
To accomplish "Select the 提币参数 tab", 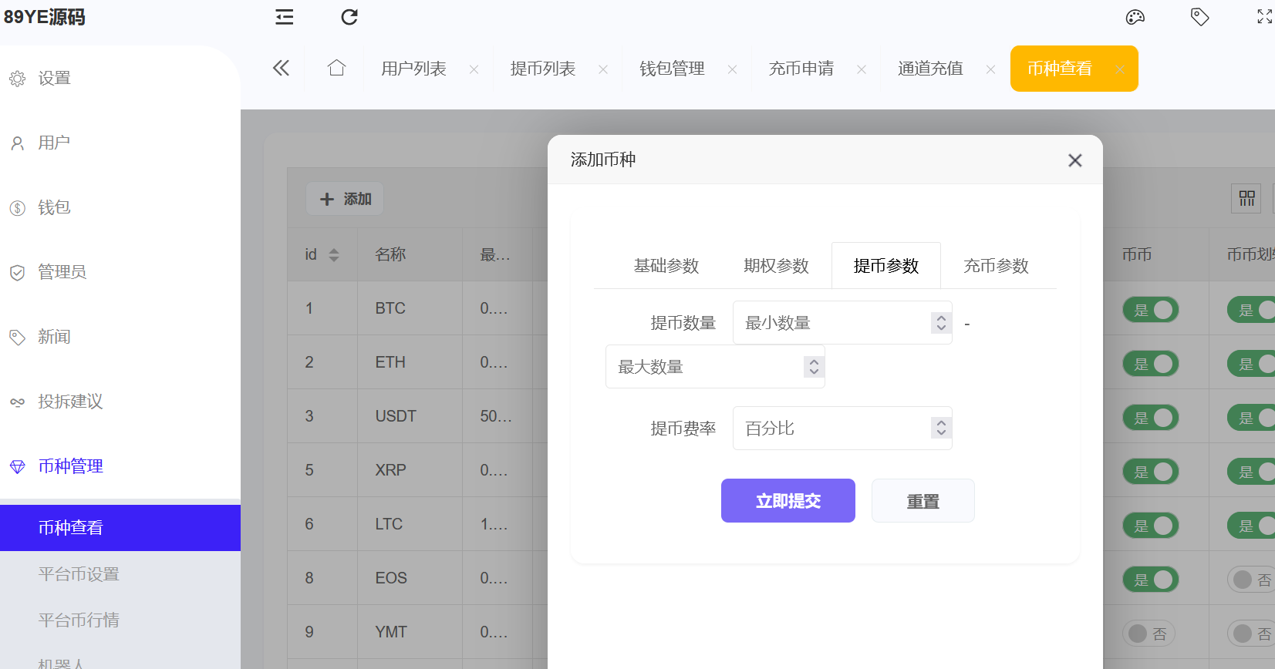I will coord(886,266).
